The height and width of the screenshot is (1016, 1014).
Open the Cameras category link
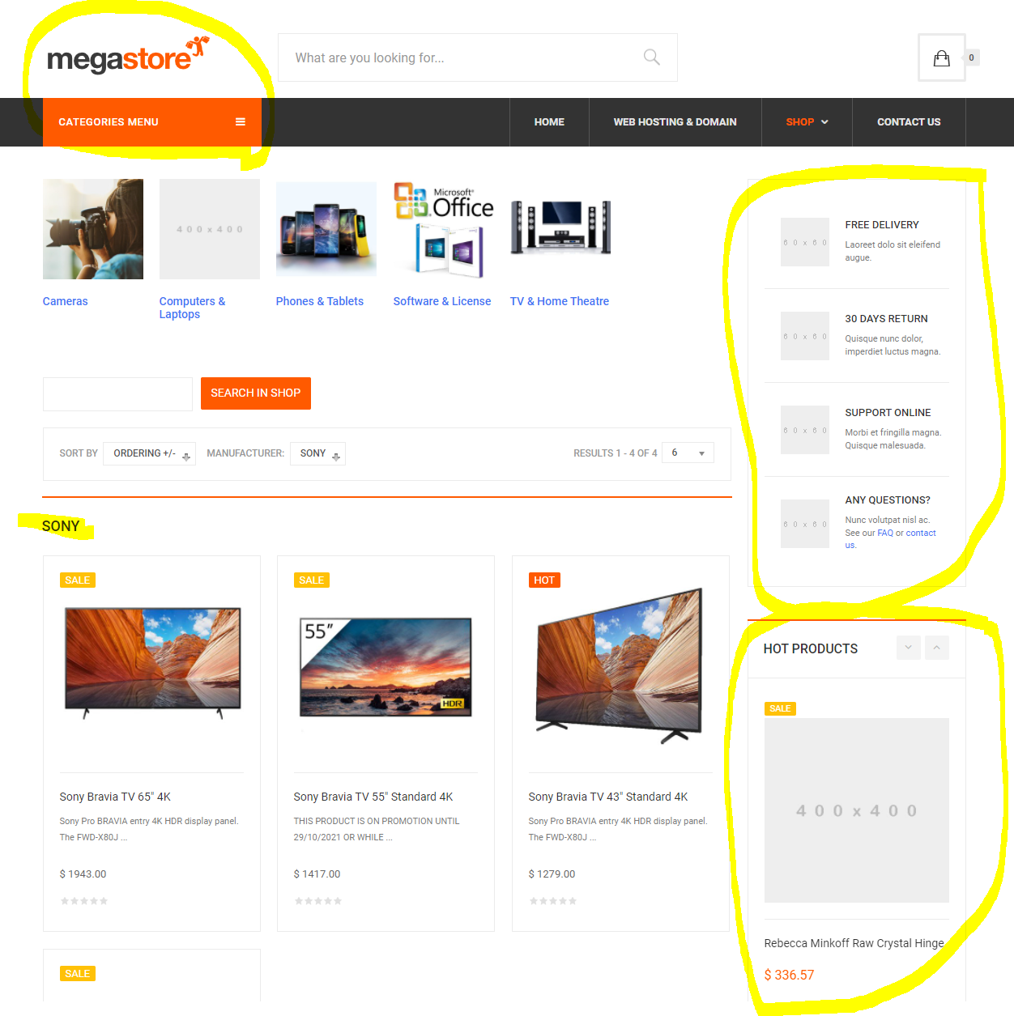tap(66, 301)
